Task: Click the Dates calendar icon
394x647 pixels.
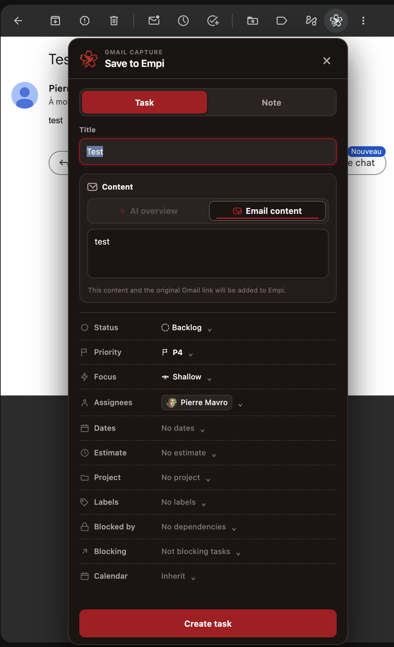Action: tap(85, 428)
